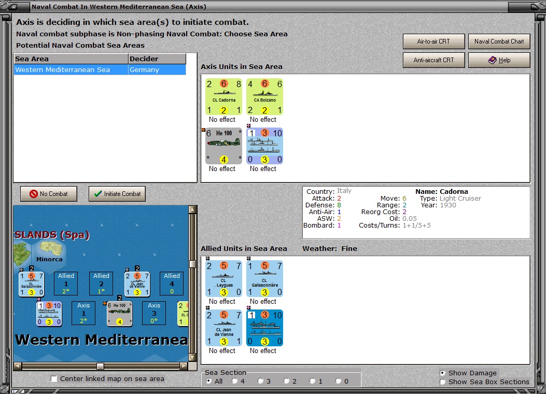546x394 pixels.
Task: Select Sea Section 1 radio button
Action: coord(312,381)
